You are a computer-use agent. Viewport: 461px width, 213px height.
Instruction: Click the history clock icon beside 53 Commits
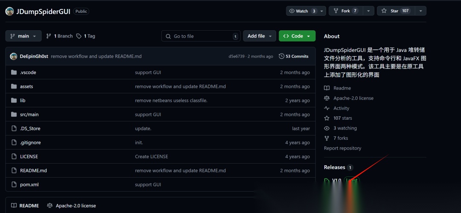(x=281, y=56)
